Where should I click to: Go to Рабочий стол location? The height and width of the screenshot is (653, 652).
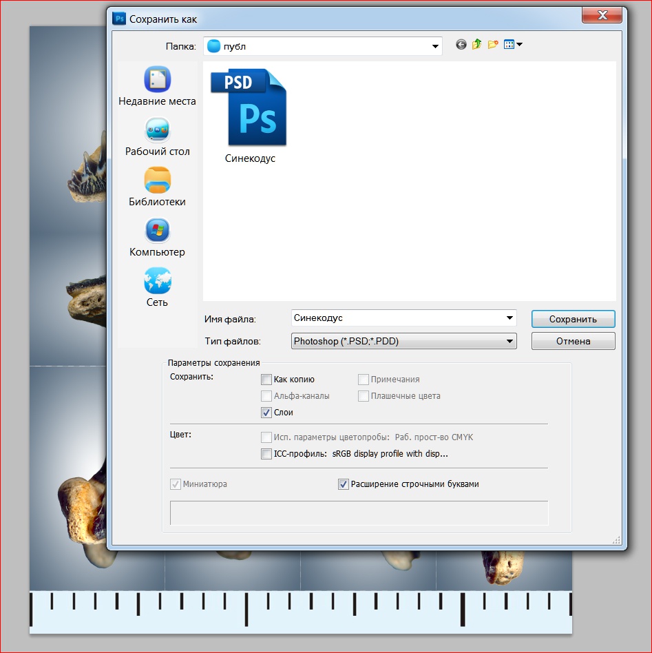[157, 137]
